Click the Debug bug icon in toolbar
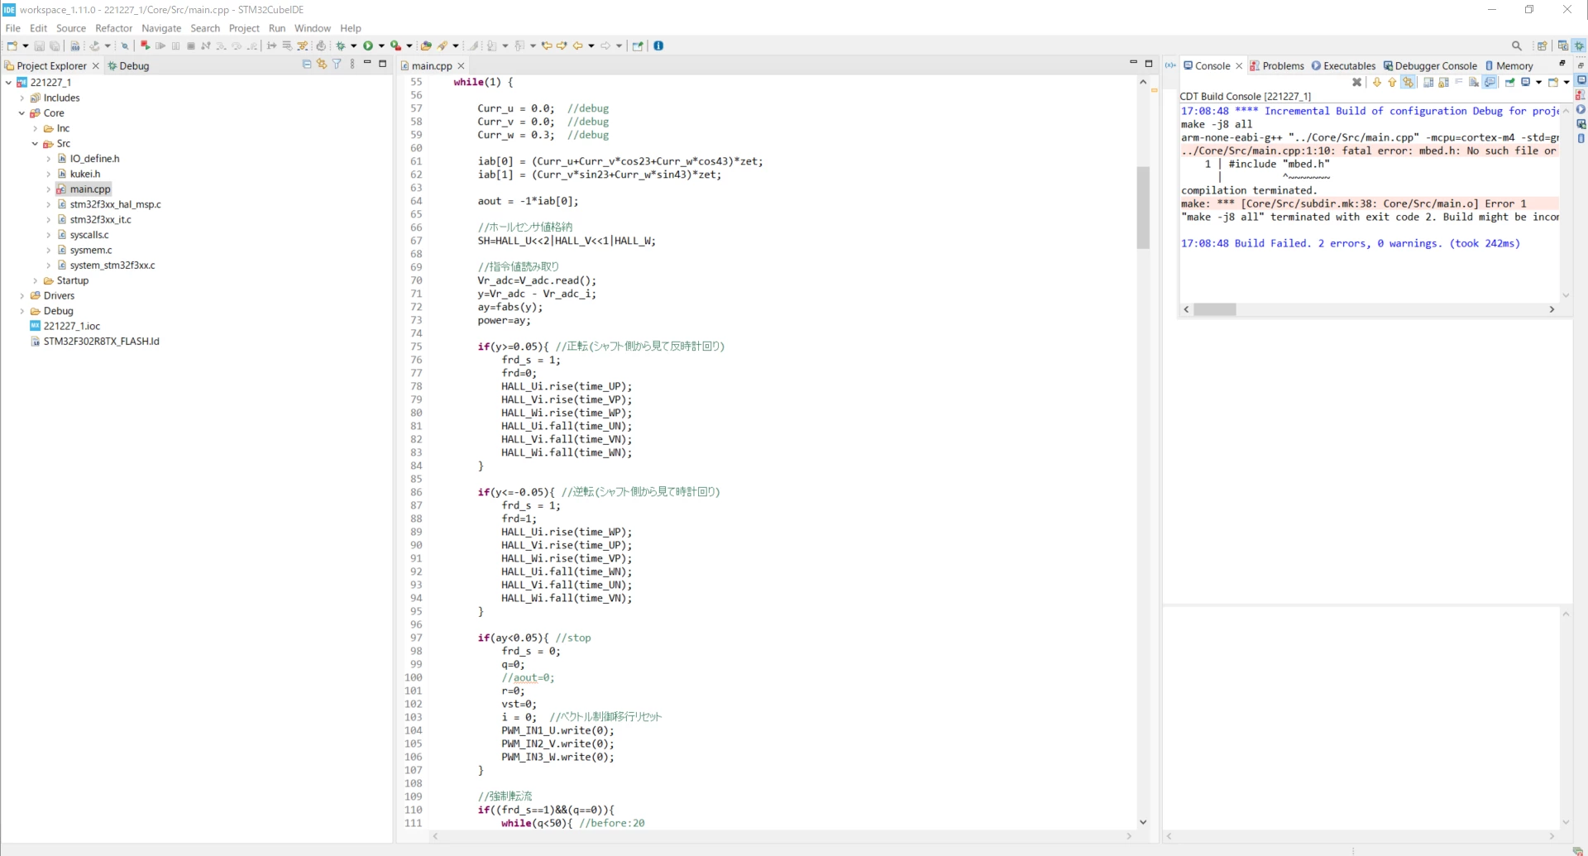The width and height of the screenshot is (1588, 856). tap(340, 46)
